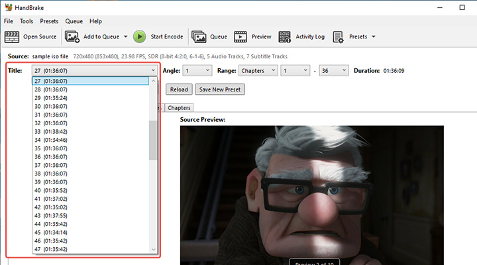The image size is (477, 265).
Task: Select title 35 (01:36:07)
Action: point(90,148)
